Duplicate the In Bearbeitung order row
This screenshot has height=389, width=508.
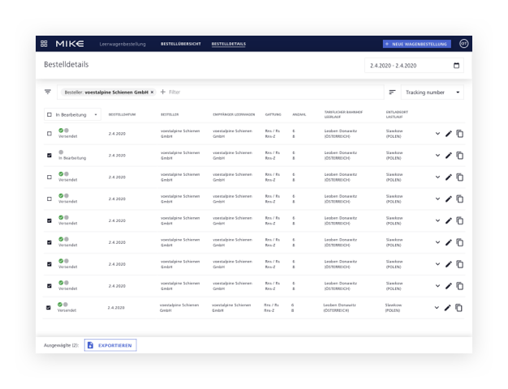coord(459,156)
